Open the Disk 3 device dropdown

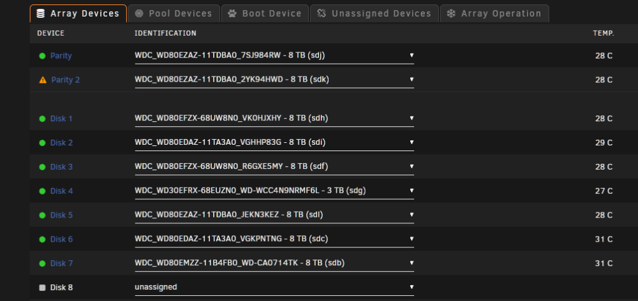(x=274, y=166)
